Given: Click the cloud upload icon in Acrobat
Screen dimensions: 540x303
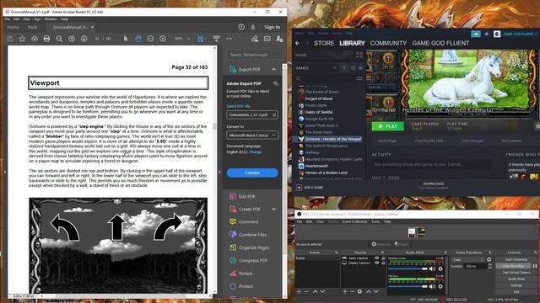Looking at the screenshot, I should pyautogui.click(x=35, y=39).
